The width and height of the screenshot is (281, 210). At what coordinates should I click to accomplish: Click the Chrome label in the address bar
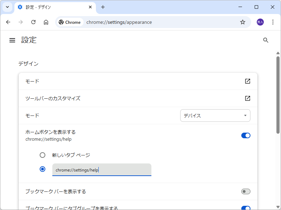70,22
